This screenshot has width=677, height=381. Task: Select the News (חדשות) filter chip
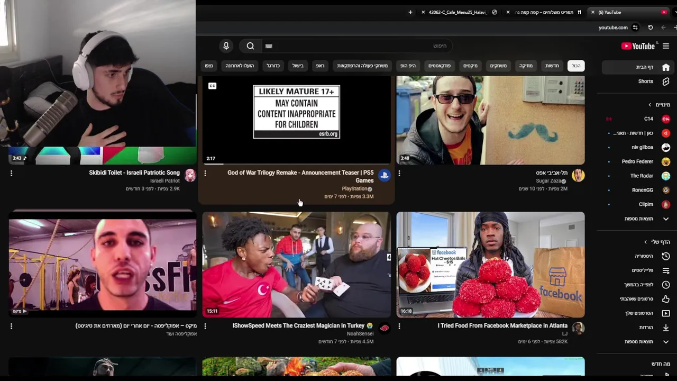click(552, 66)
